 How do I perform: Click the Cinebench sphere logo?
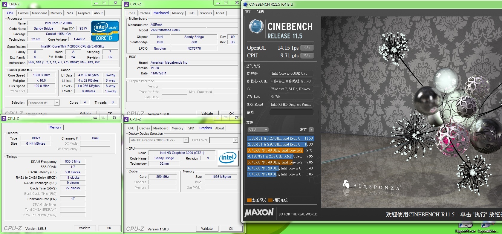click(x=256, y=27)
